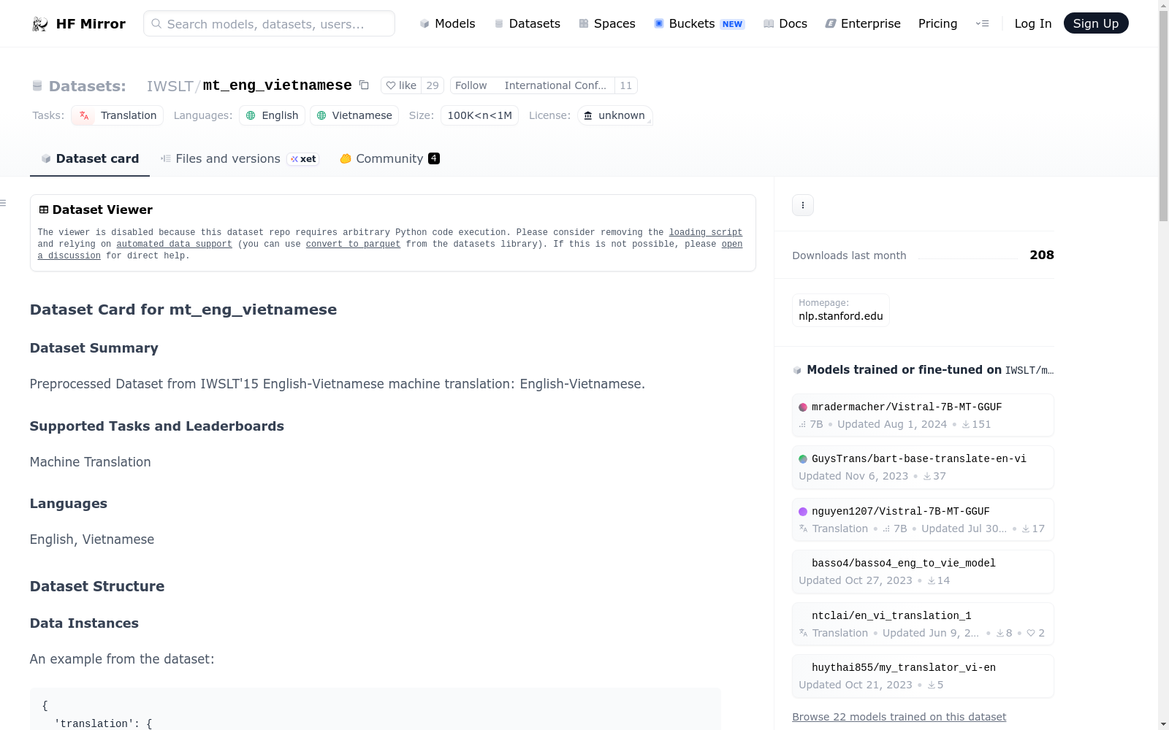Click the Sign Up button
Image resolution: width=1169 pixels, height=730 pixels.
coord(1096,23)
